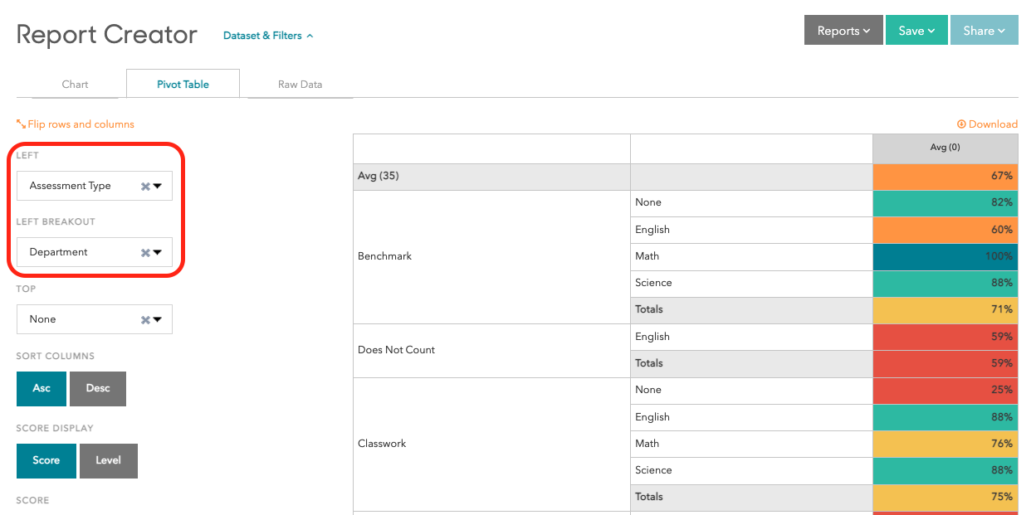Open the Share dropdown button
The width and height of the screenshot is (1031, 515).
(x=984, y=31)
